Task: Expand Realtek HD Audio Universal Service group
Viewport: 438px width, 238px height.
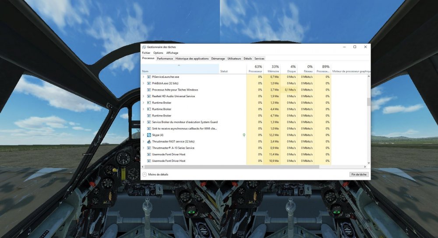Action: (x=143, y=96)
